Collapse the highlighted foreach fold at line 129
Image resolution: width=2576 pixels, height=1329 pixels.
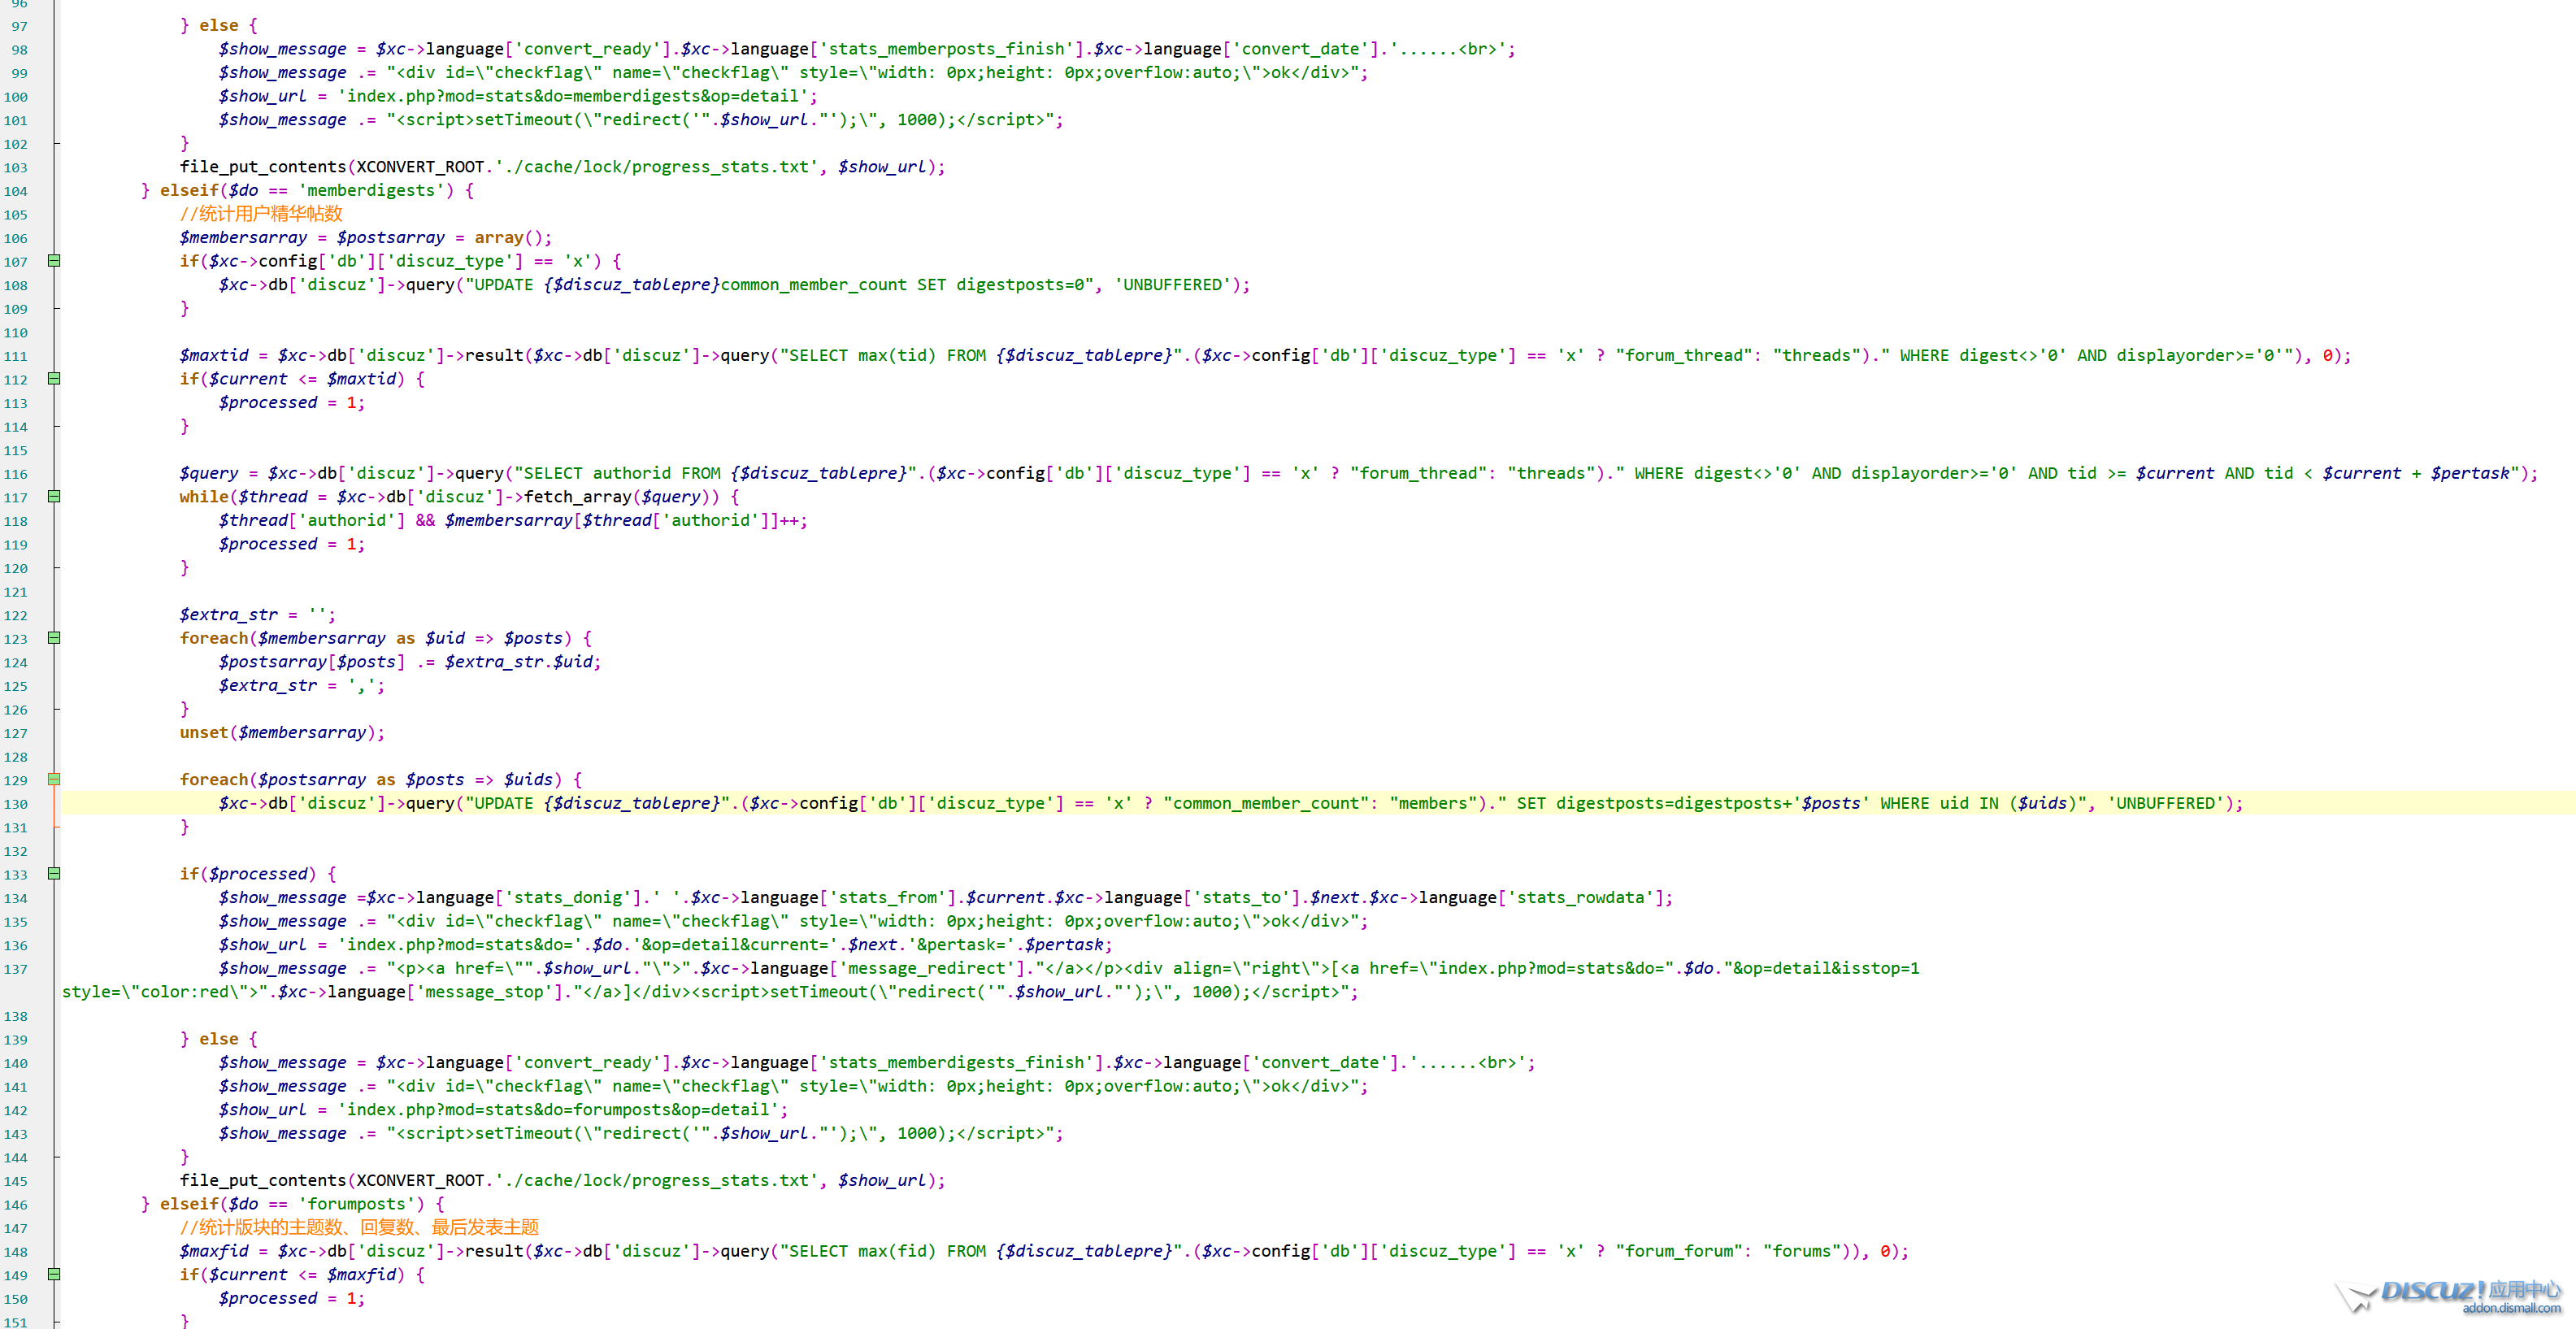(55, 779)
